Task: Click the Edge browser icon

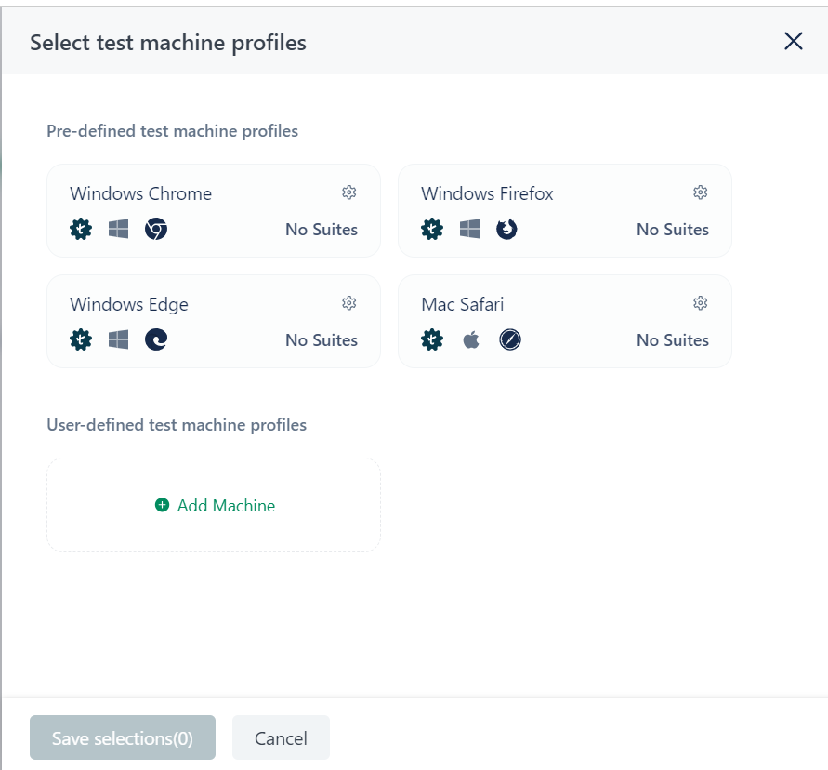Action: coord(156,339)
